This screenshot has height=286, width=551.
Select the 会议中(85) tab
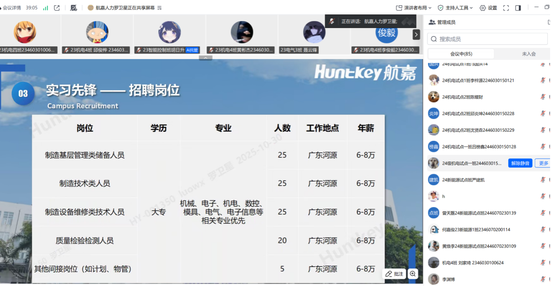[x=461, y=54]
